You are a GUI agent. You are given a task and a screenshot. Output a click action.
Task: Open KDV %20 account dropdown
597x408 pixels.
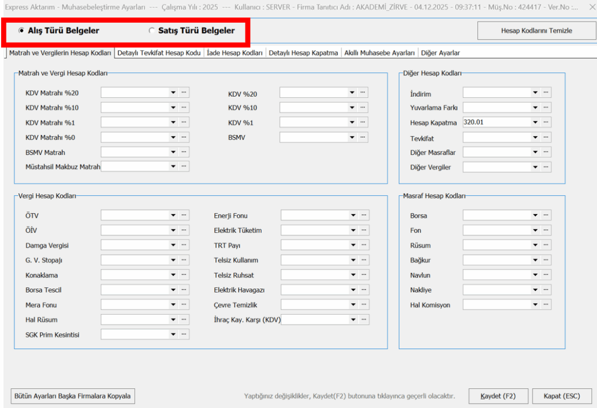pyautogui.click(x=352, y=93)
